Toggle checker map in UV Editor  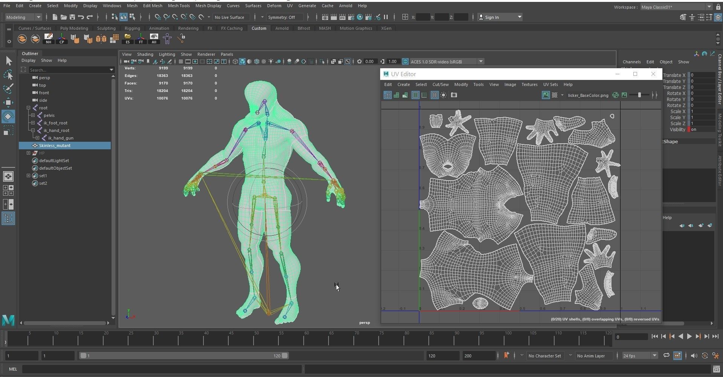click(555, 95)
